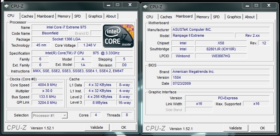The width and height of the screenshot is (280, 136).
Task: Switch to the Caches tab in the left window
Action: 27,16
